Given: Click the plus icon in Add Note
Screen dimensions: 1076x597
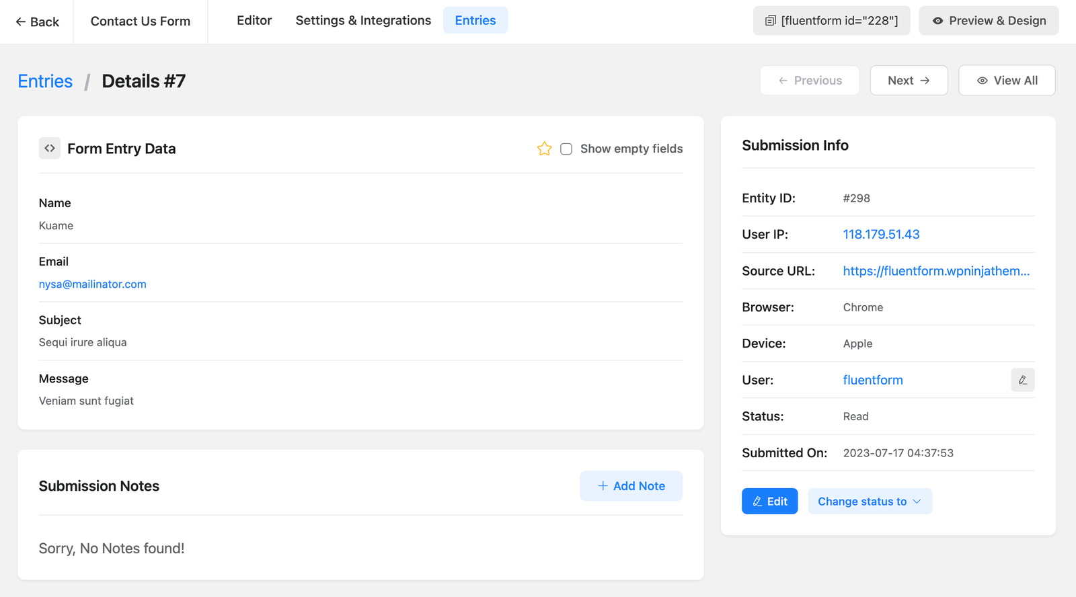Looking at the screenshot, I should coord(603,486).
